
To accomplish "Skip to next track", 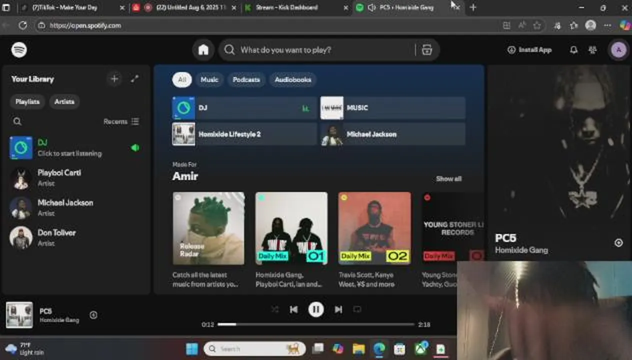I will click(338, 309).
